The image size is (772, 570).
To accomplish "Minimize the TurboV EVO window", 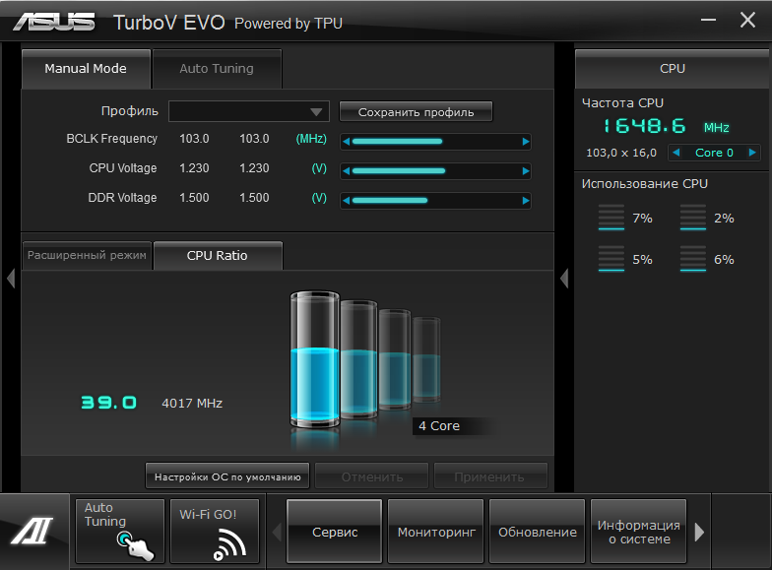I will pos(708,20).
